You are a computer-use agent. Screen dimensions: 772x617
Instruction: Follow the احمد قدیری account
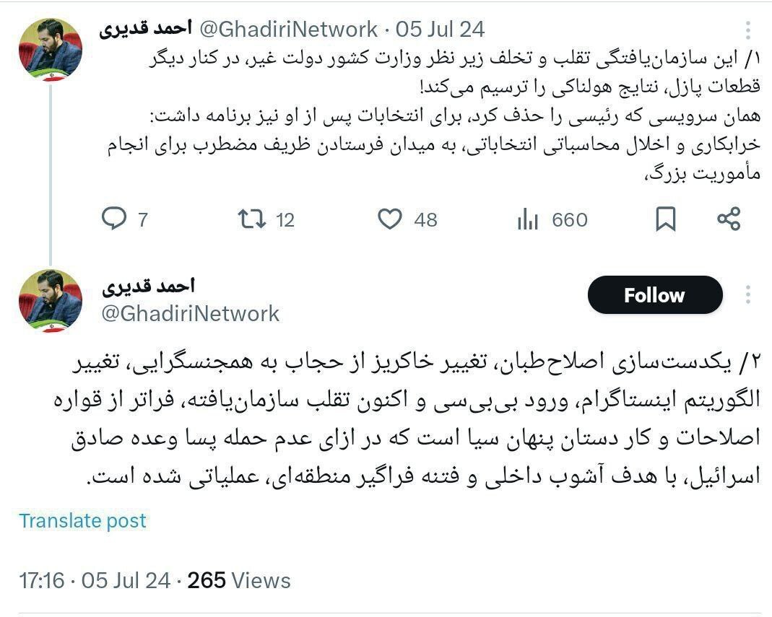[x=654, y=294]
